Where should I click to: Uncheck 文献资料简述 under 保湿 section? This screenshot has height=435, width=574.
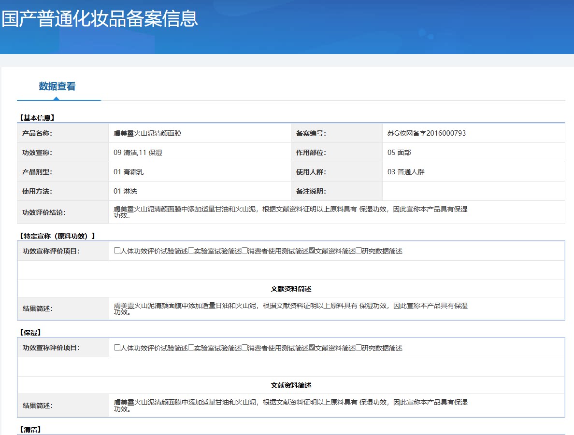click(312, 348)
